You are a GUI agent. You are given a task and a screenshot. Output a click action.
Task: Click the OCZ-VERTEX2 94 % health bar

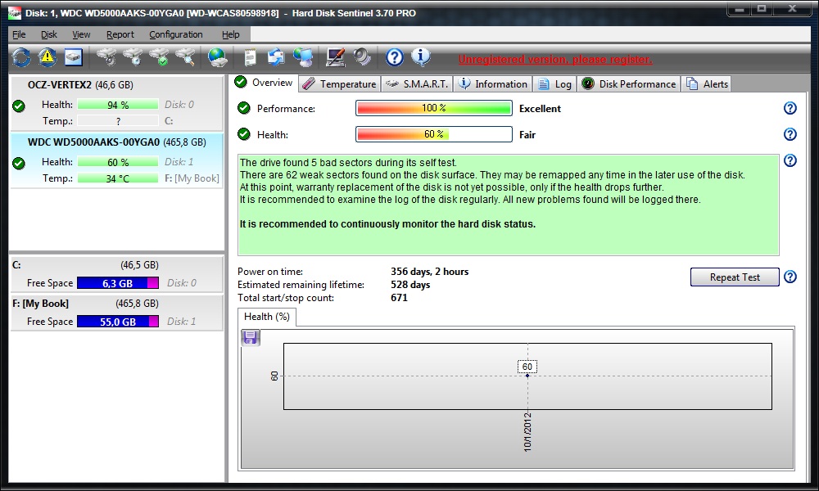click(118, 105)
